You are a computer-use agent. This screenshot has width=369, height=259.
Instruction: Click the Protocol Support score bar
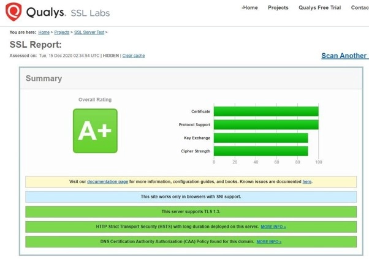[266, 124]
